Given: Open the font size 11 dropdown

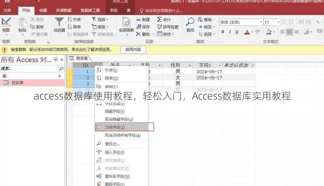Looking at the screenshot, I should coord(278,22).
